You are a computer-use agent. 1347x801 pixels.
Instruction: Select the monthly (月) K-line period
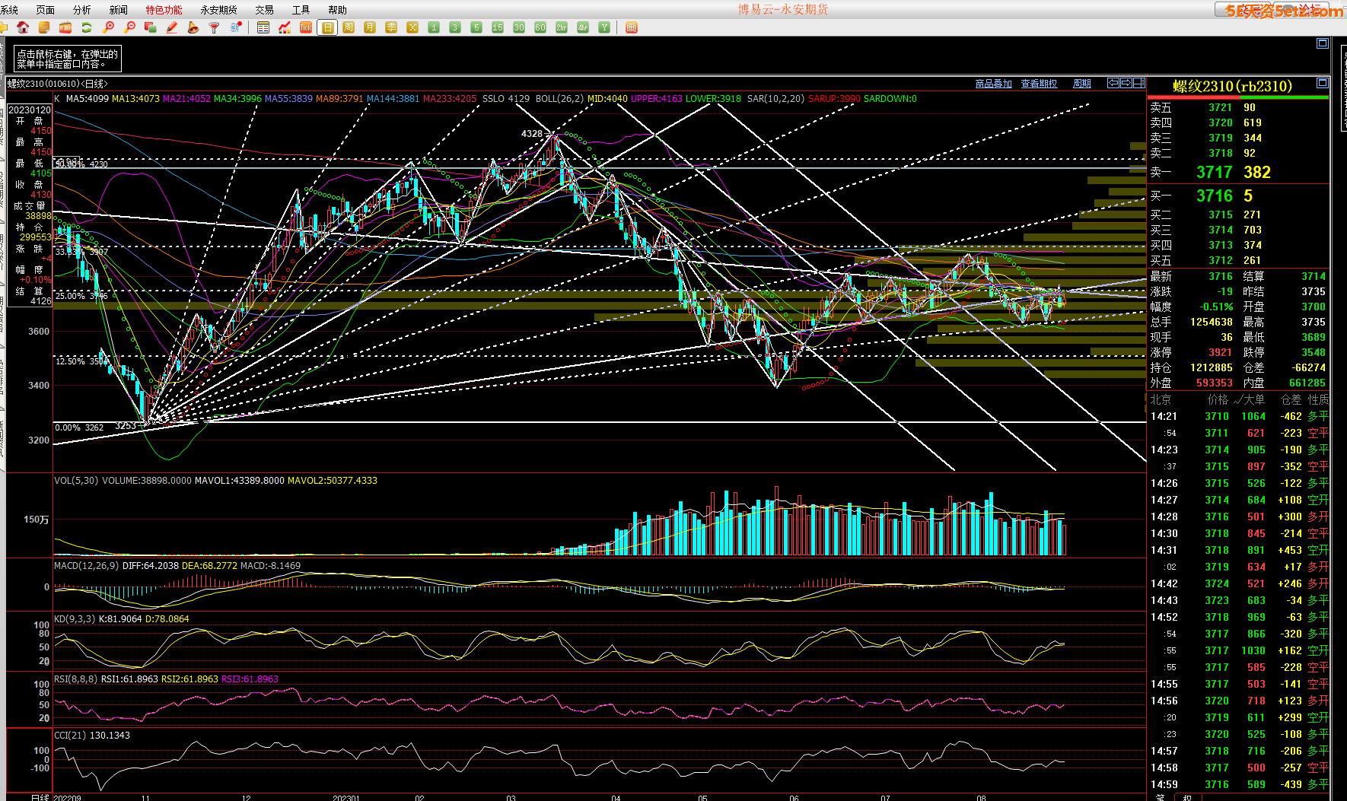point(370,27)
